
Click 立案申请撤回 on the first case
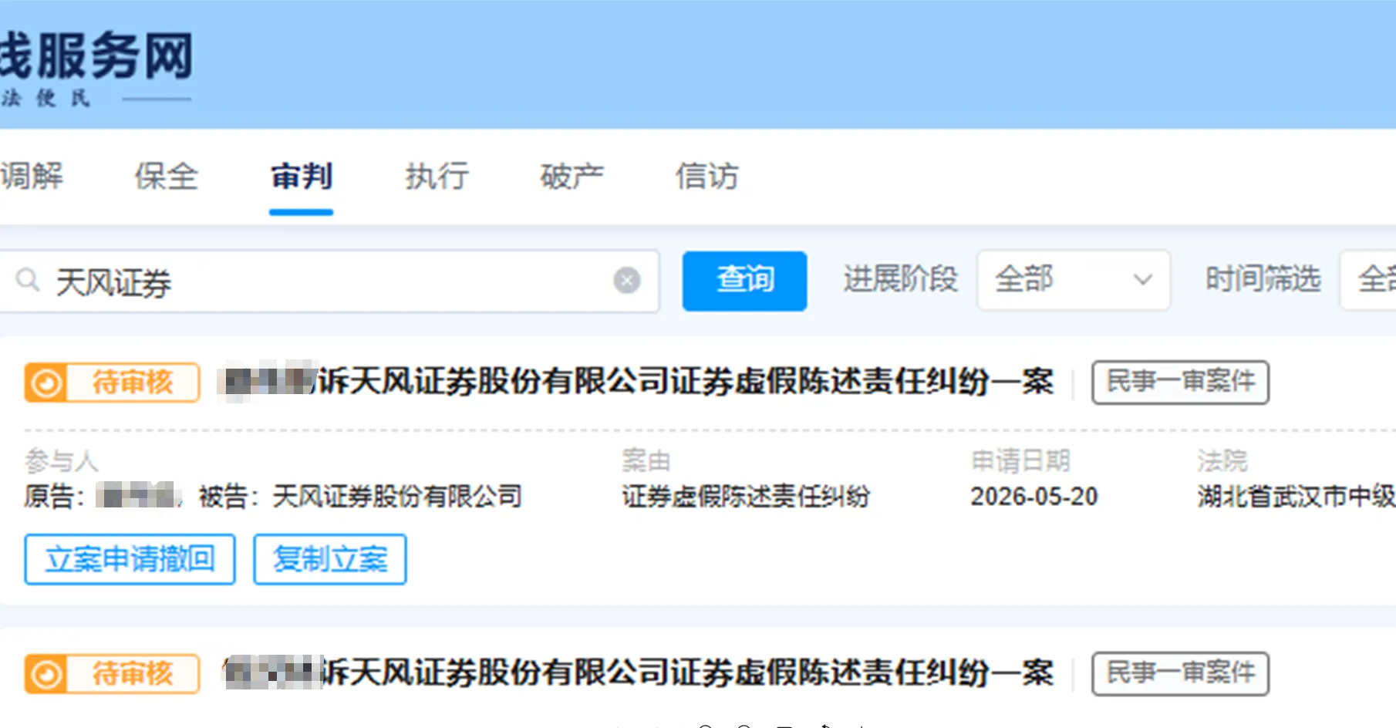(130, 559)
